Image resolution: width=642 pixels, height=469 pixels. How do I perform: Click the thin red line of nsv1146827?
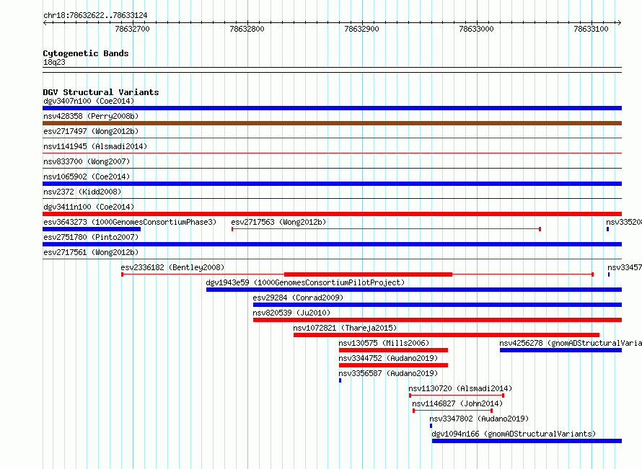pos(452,411)
